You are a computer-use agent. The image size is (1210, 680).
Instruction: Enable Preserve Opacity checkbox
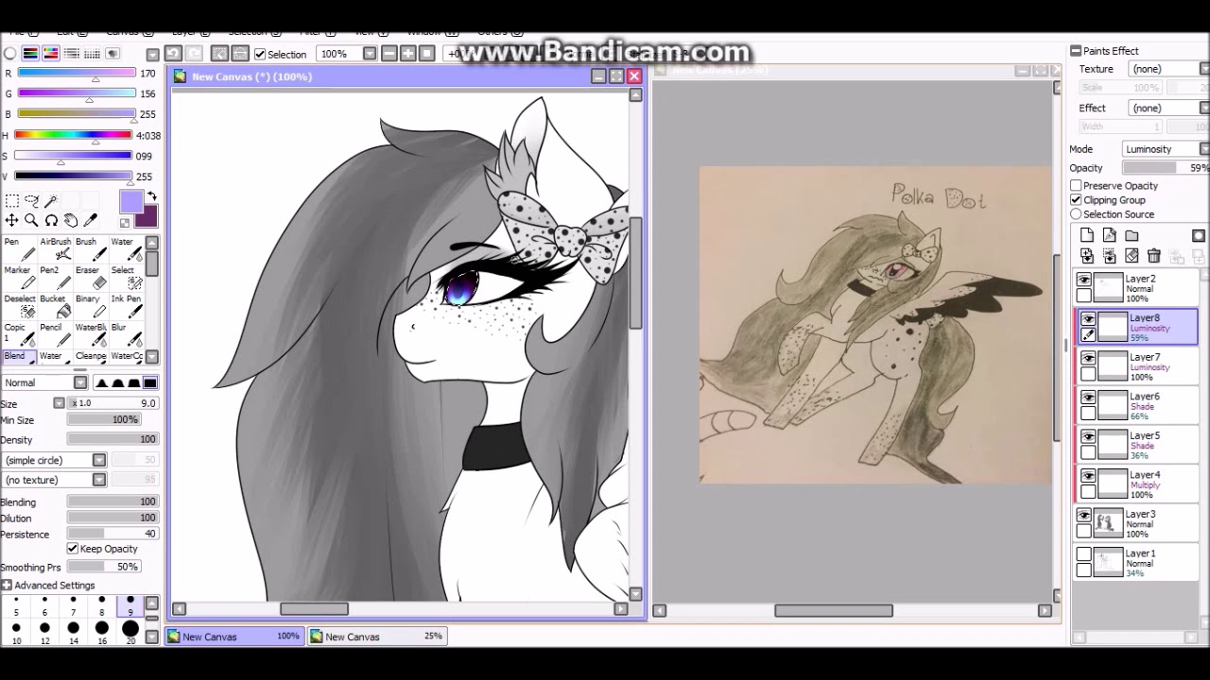pos(1076,185)
